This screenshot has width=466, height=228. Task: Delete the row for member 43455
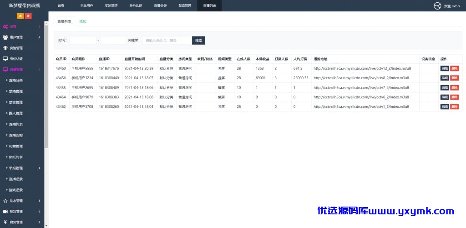point(455,88)
